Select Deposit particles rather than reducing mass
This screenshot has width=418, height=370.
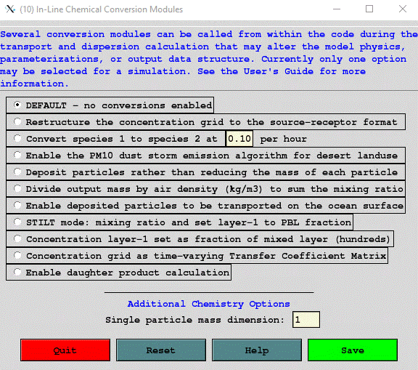pos(205,172)
